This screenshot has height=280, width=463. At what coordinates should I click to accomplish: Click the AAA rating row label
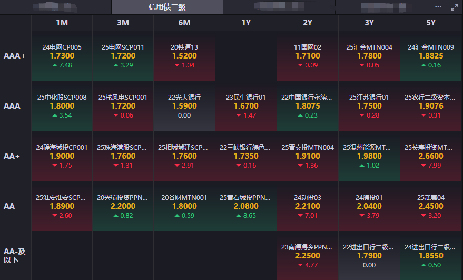point(16,106)
